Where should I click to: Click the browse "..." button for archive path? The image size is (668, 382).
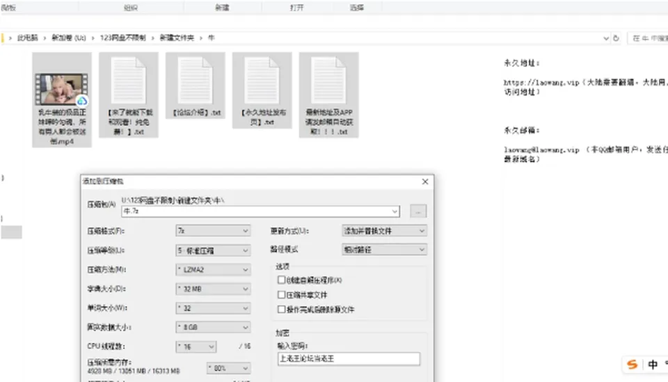pyautogui.click(x=418, y=211)
